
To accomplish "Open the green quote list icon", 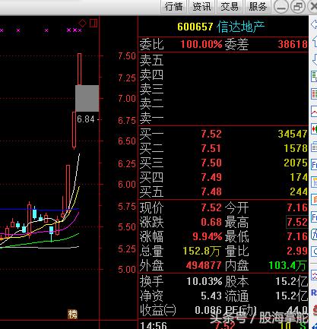I will (x=314, y=77).
